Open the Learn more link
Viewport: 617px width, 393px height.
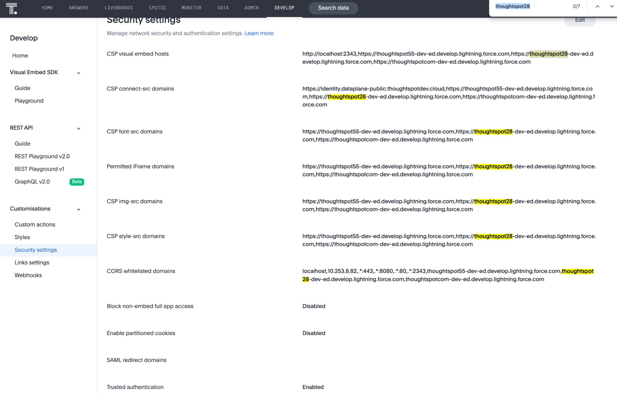pyautogui.click(x=259, y=33)
